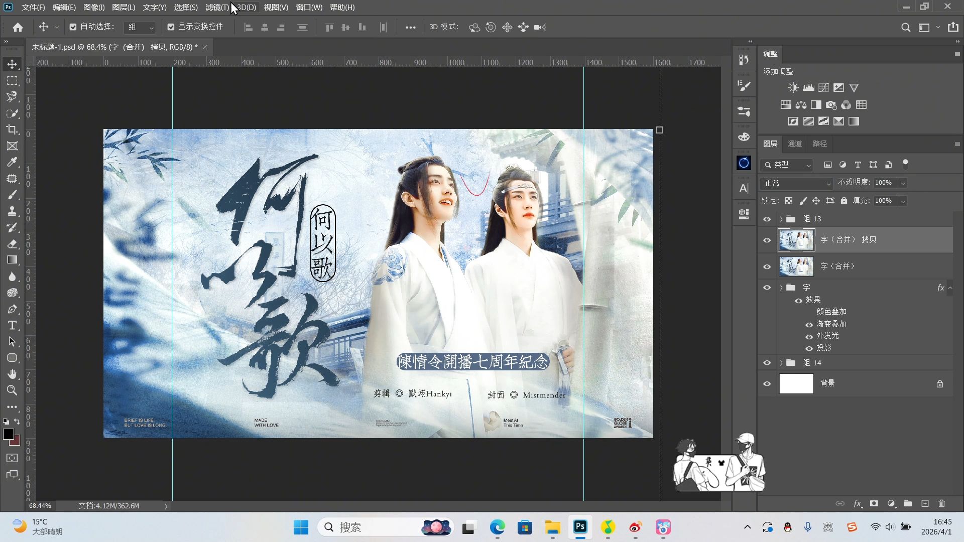The height and width of the screenshot is (542, 964).
Task: Open the auto-select 组 dropdown
Action: tap(140, 27)
